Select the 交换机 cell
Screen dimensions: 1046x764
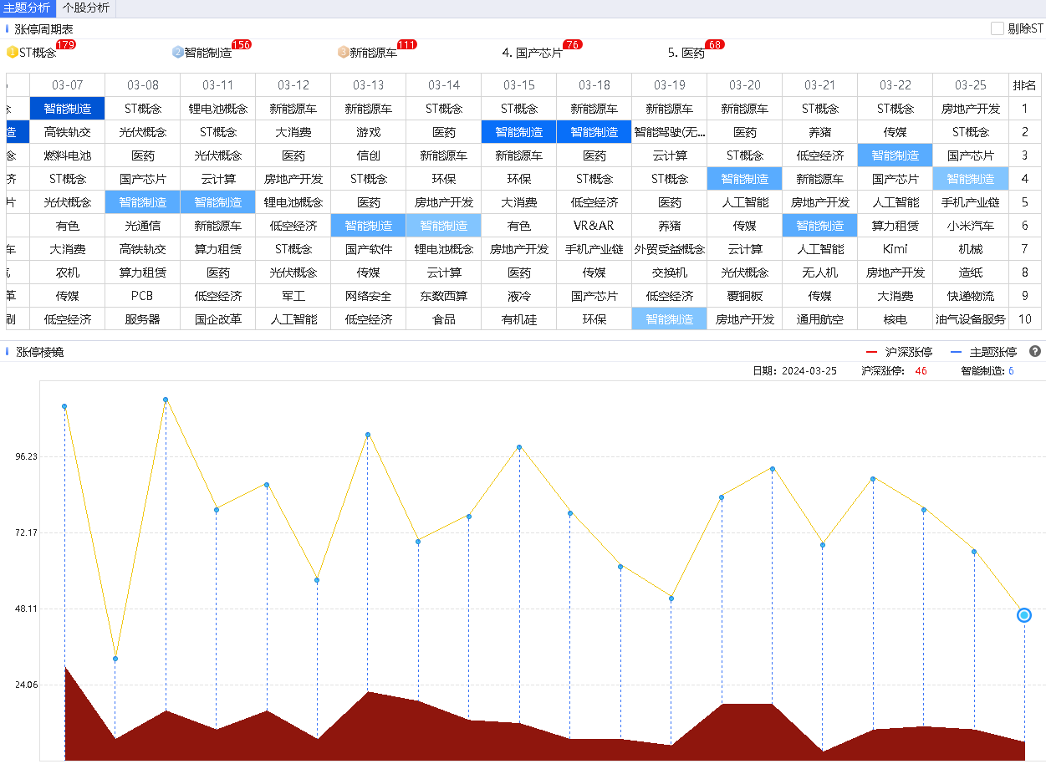[670, 272]
